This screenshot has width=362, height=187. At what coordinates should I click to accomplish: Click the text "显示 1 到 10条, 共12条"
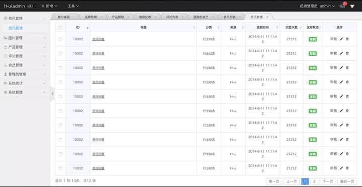[75, 181]
